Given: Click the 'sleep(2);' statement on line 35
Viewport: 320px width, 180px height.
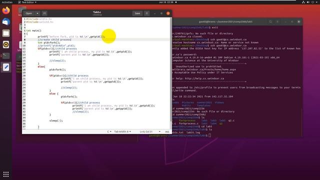Looking at the screenshot, I should [56, 120].
